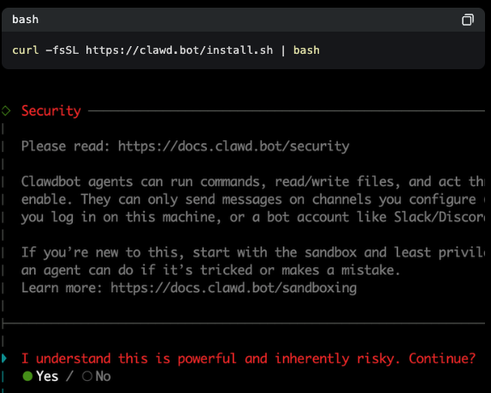The width and height of the screenshot is (491, 393).
Task: Click the 'They can only send messages' line
Action: pos(253,199)
